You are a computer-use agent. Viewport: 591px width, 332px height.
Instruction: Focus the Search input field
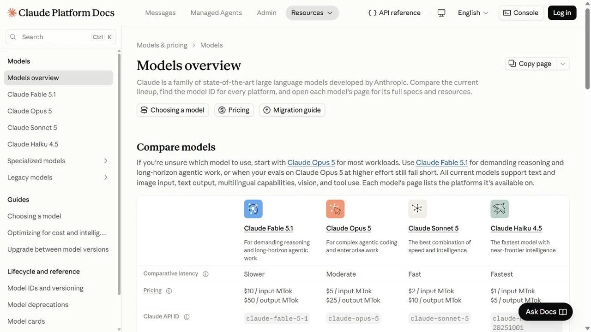(60, 37)
